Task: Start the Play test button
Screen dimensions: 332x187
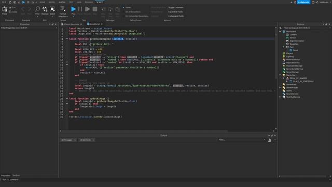Action: [x=73, y=9]
